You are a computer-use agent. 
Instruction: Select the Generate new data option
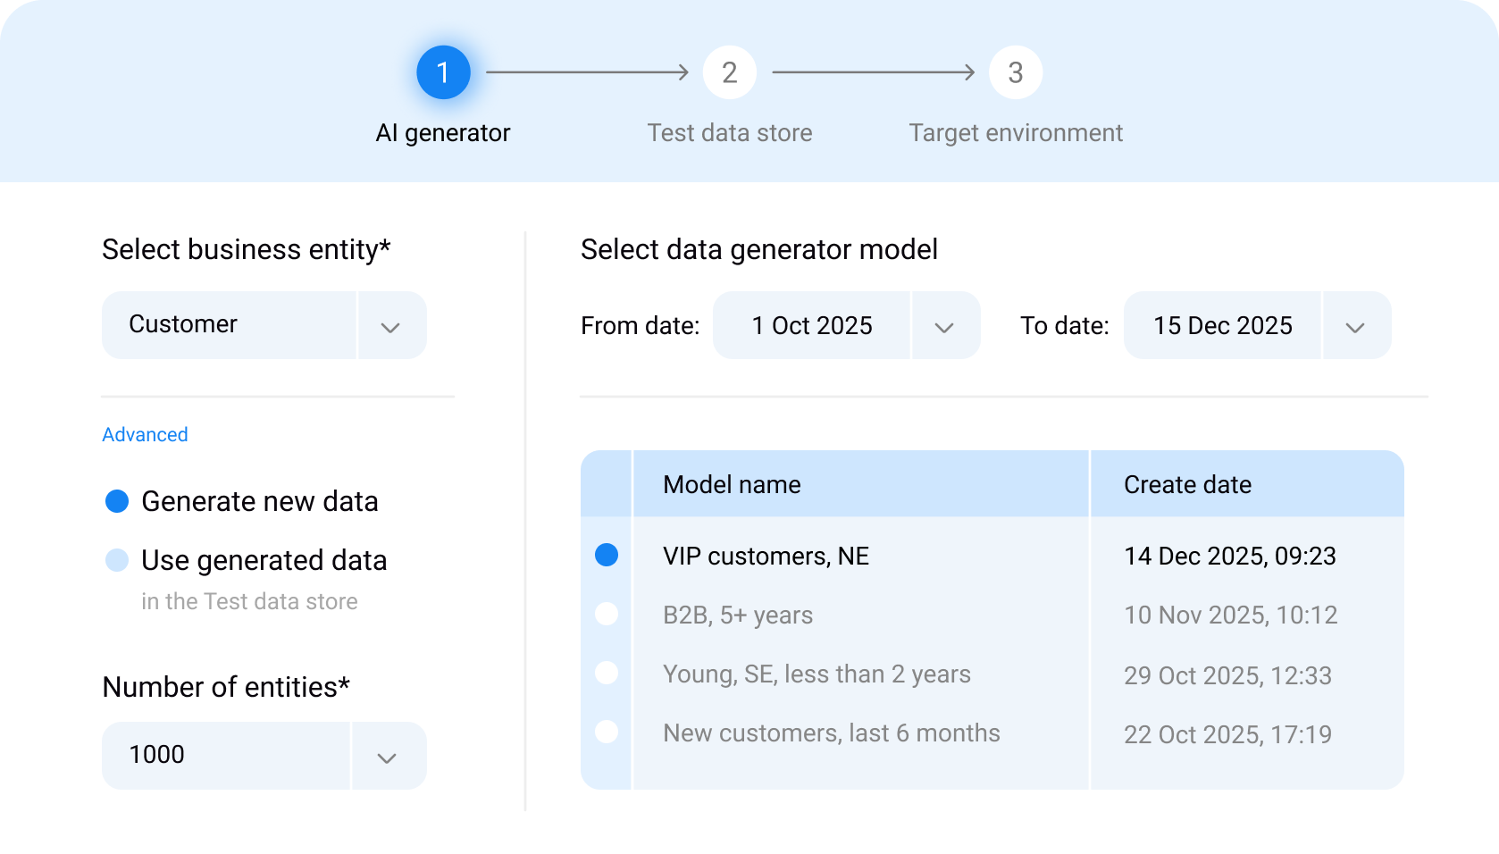pos(116,501)
